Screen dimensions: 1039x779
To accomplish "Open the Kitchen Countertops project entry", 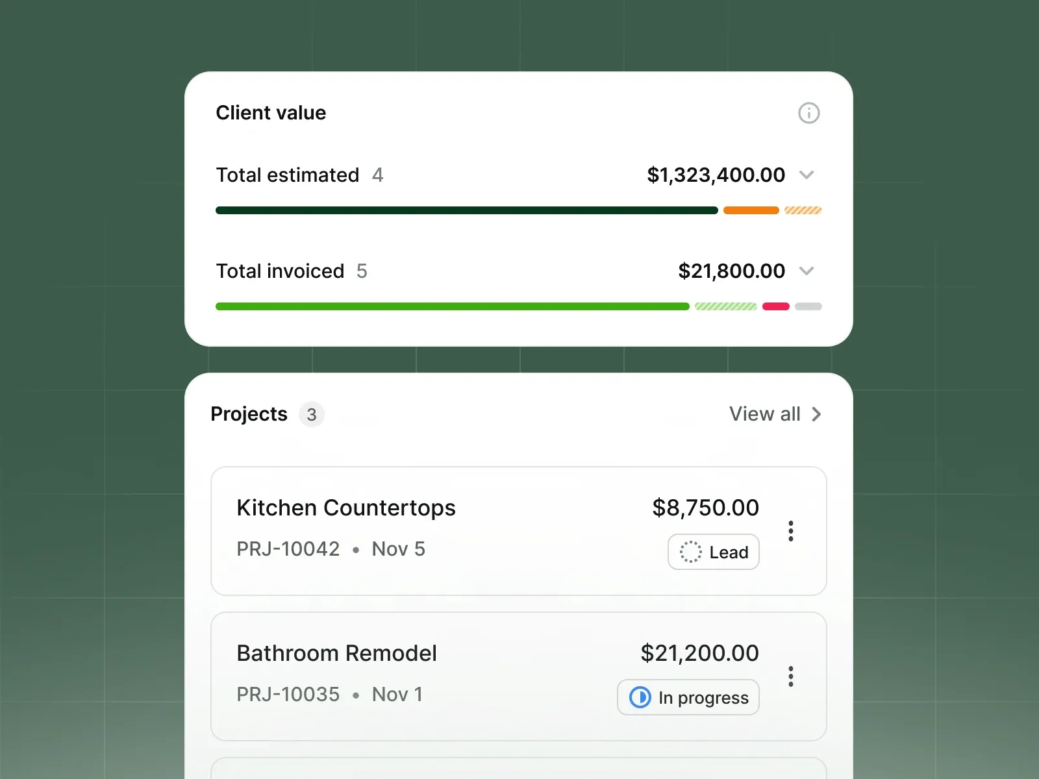I will click(346, 508).
